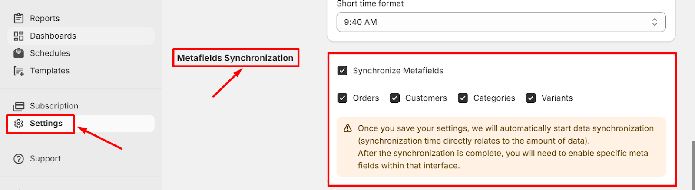Toggle the Customers checkbox
The image size is (695, 190).
394,98
